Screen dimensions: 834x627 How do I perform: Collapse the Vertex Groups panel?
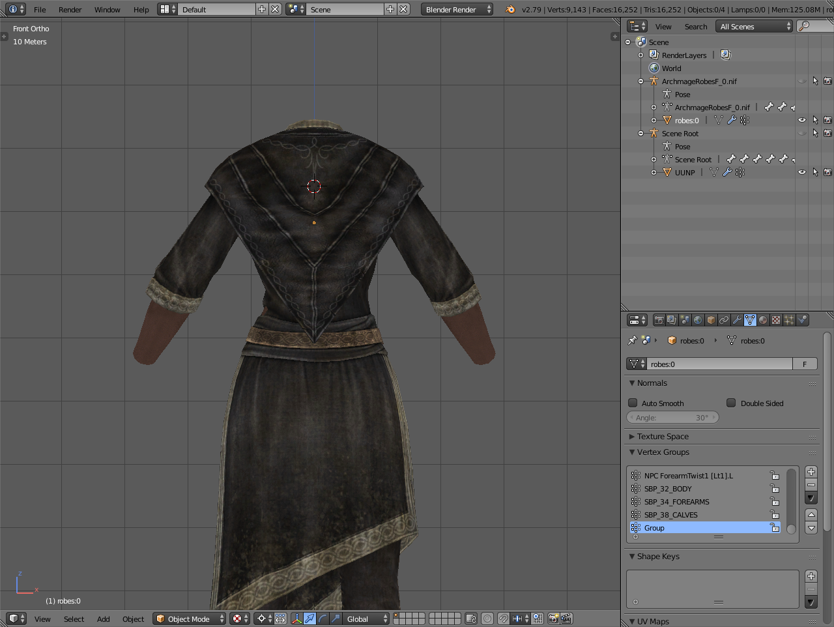[632, 452]
